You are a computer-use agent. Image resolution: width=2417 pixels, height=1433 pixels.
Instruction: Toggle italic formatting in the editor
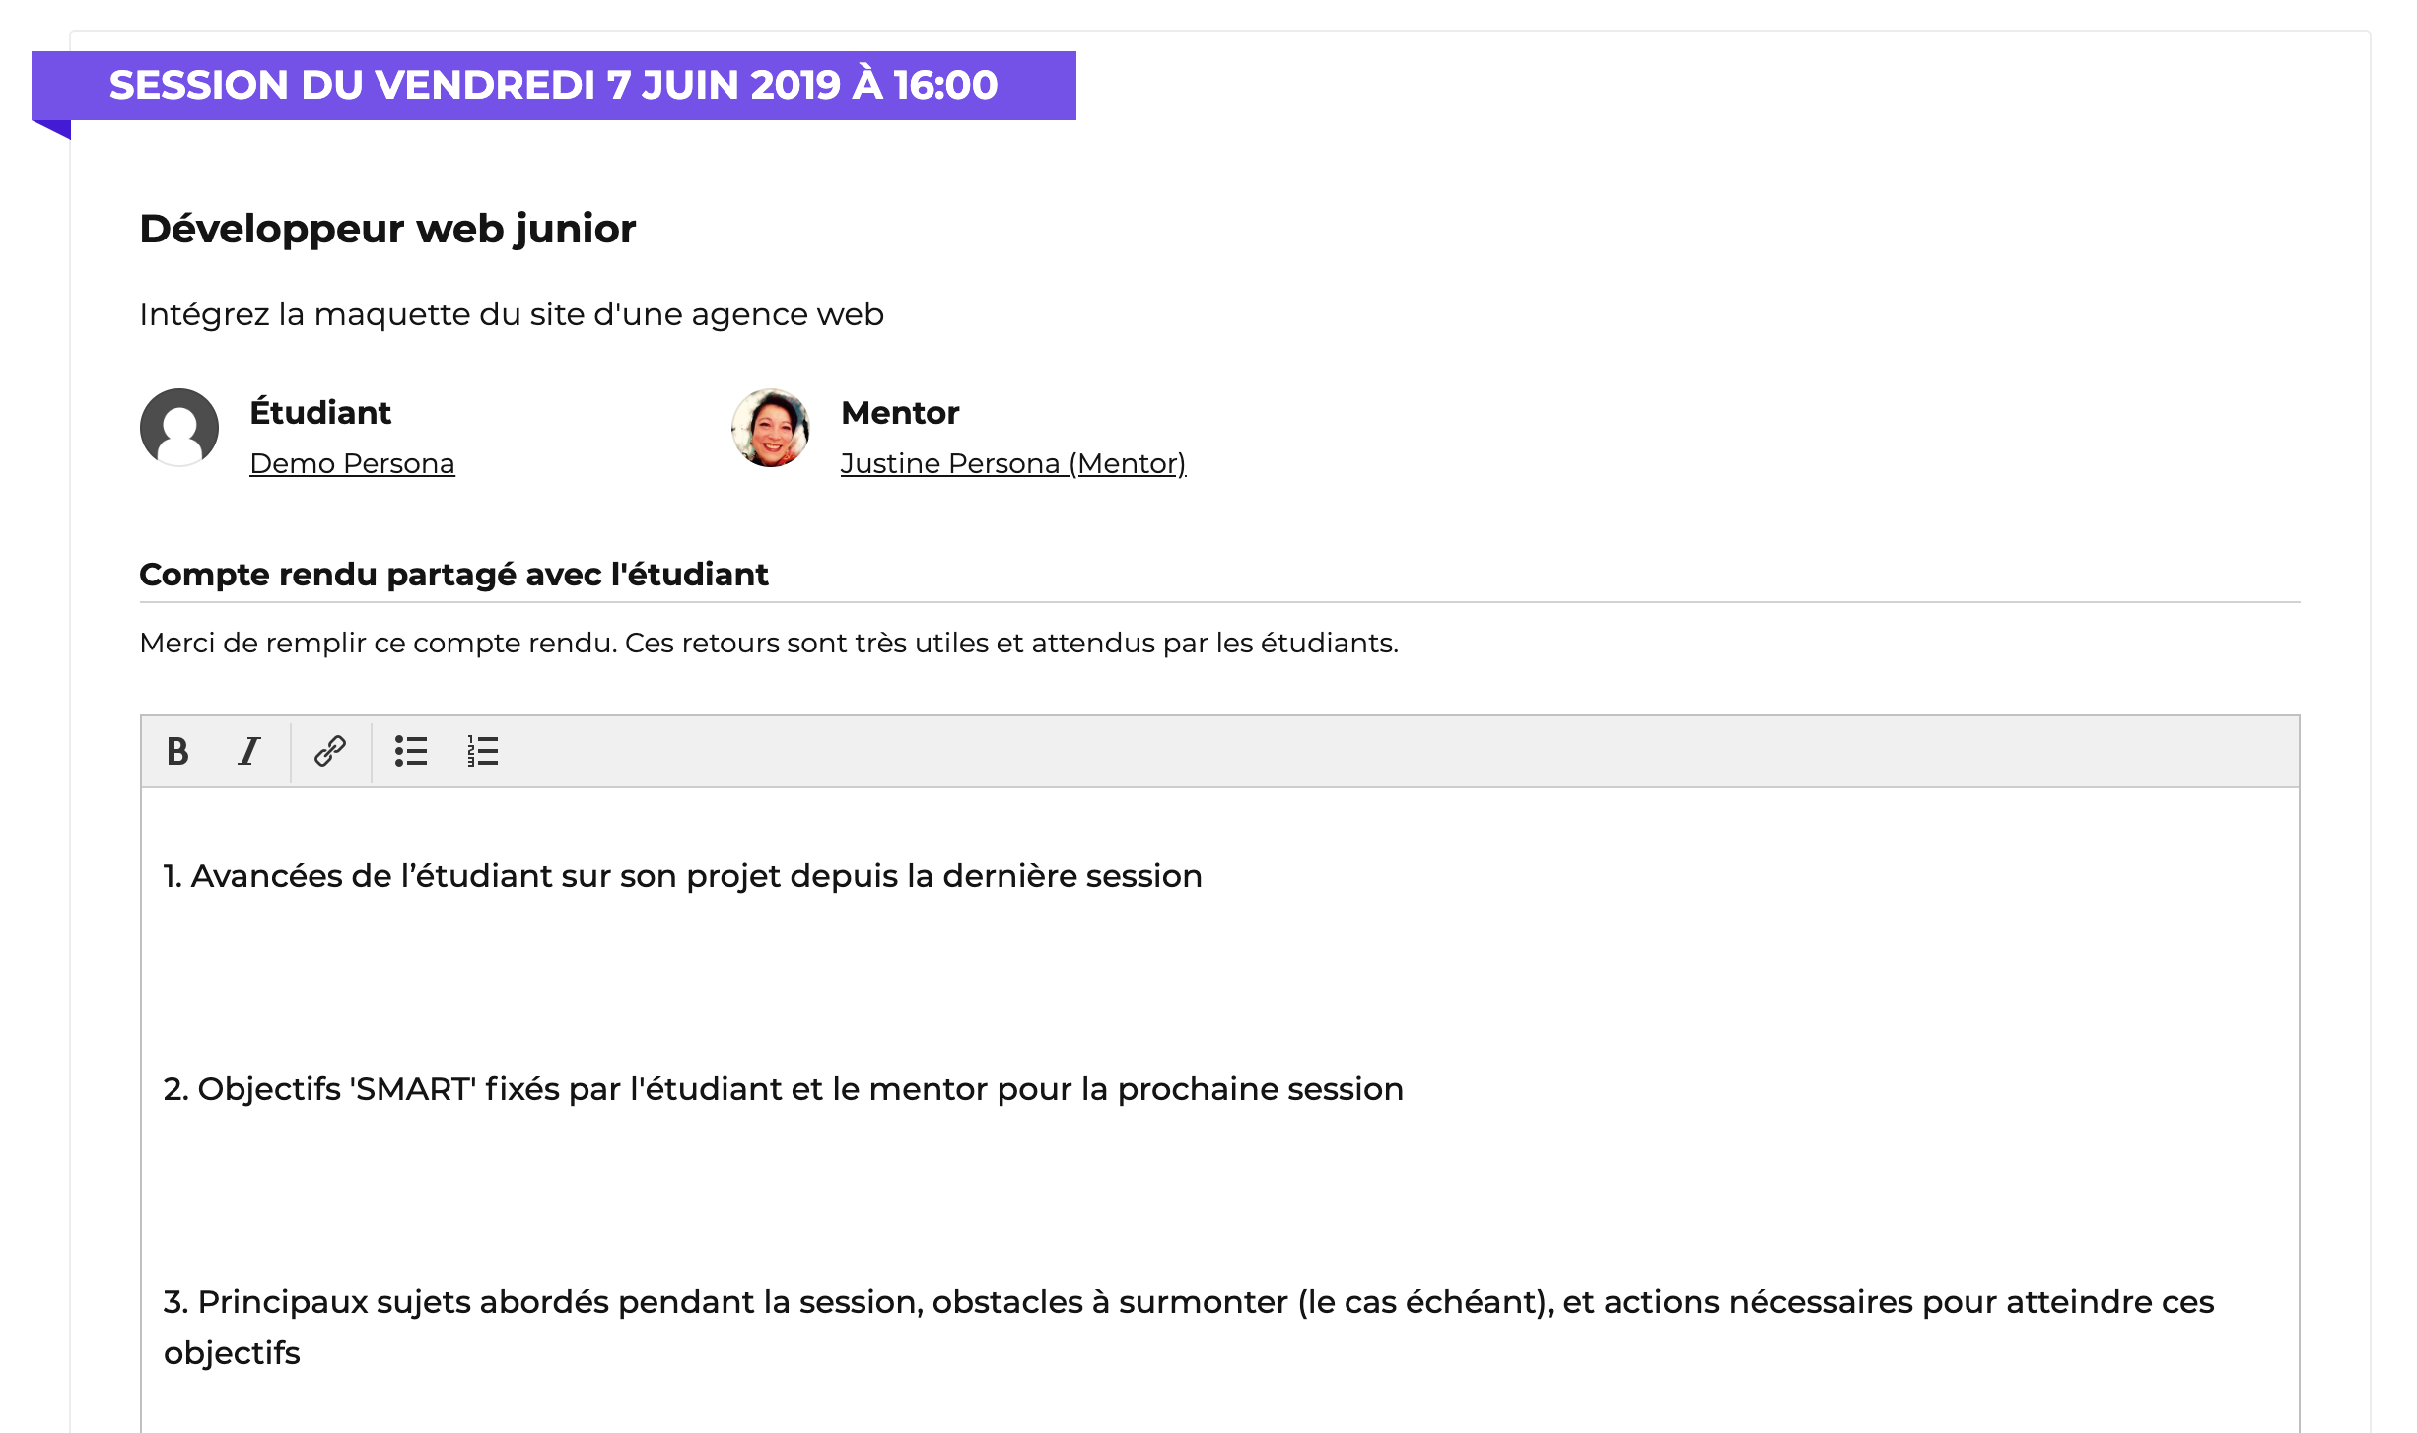tap(249, 752)
